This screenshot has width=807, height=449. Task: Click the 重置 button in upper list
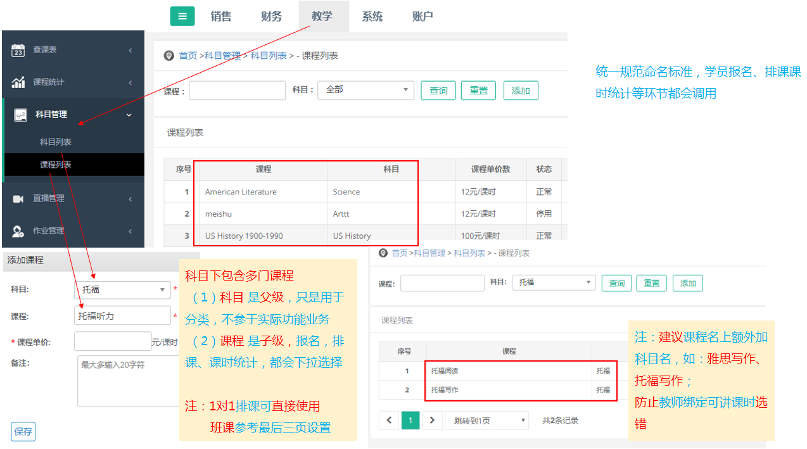[478, 91]
